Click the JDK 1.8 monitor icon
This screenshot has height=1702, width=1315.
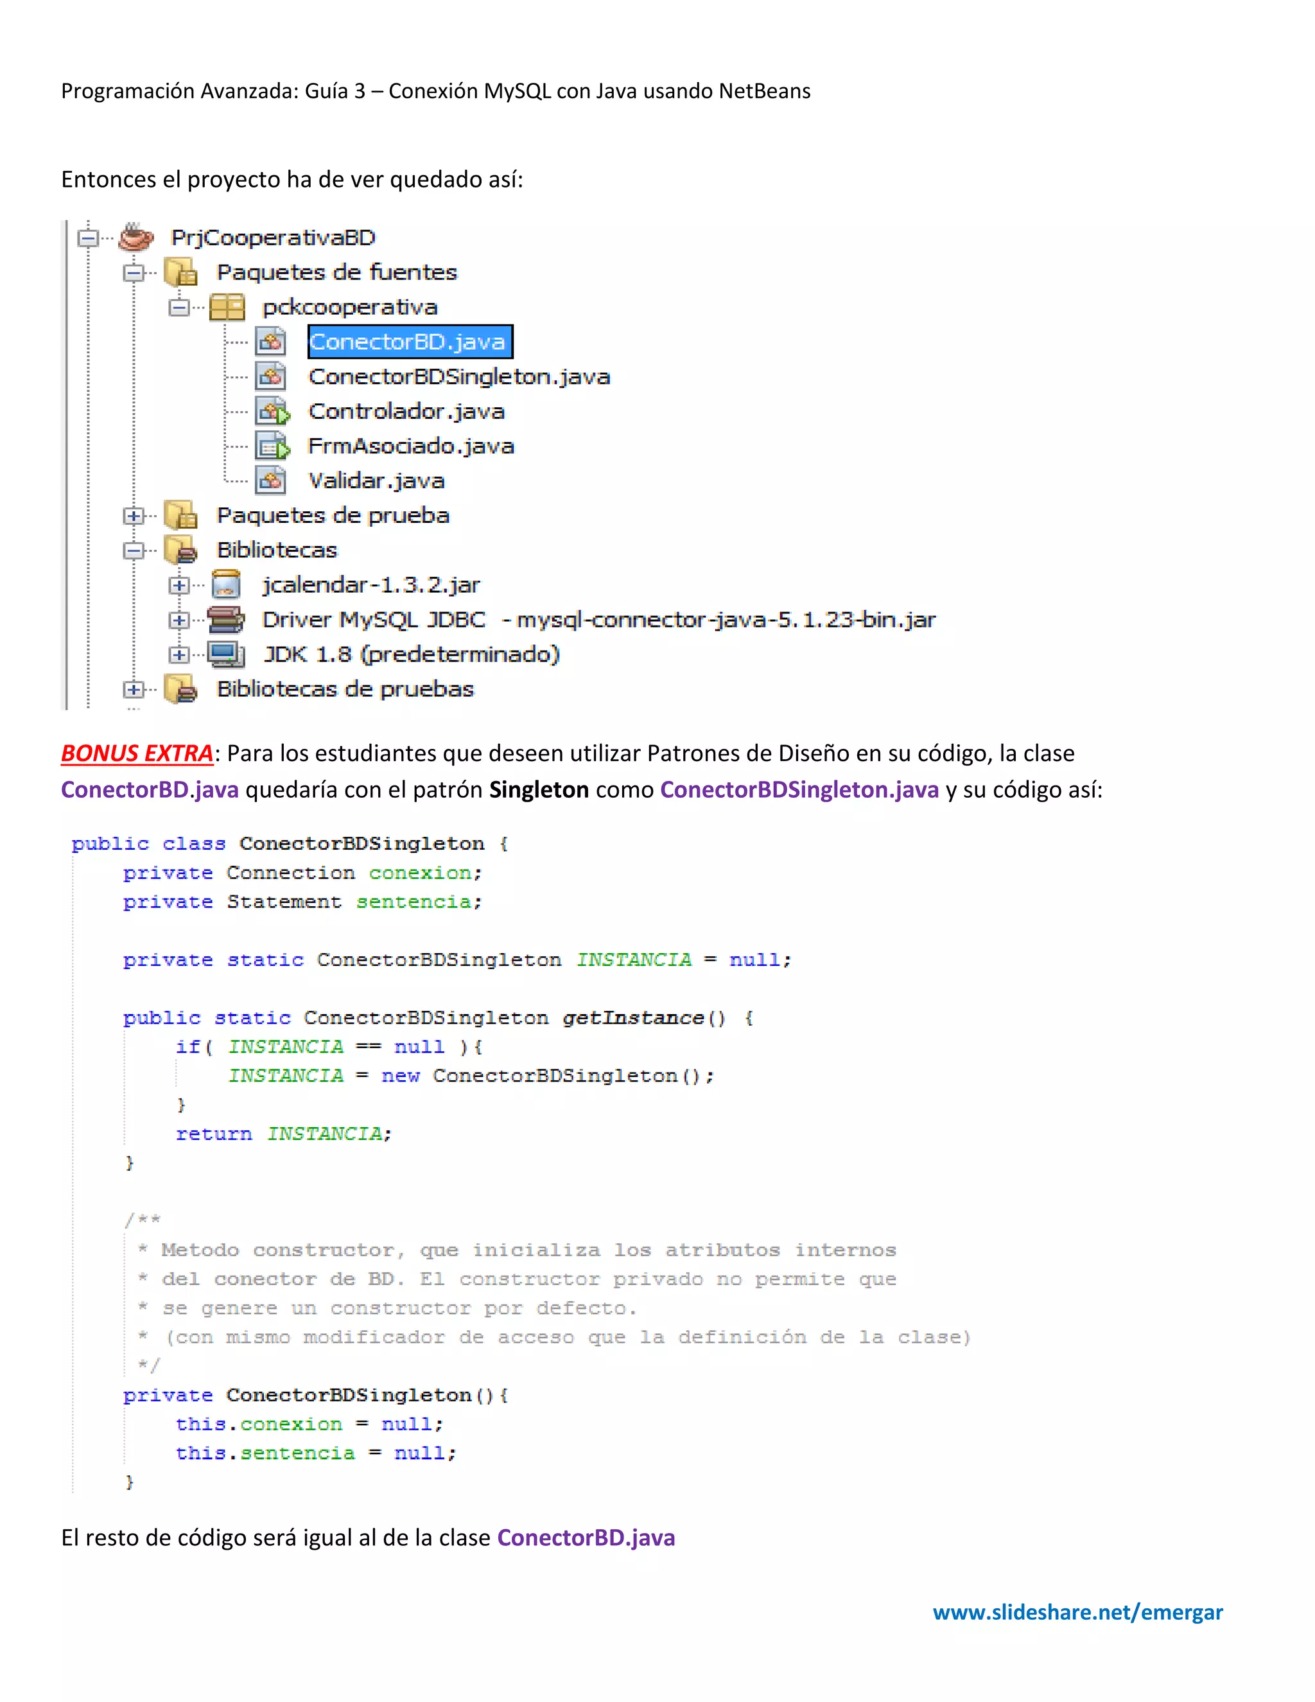tap(226, 654)
